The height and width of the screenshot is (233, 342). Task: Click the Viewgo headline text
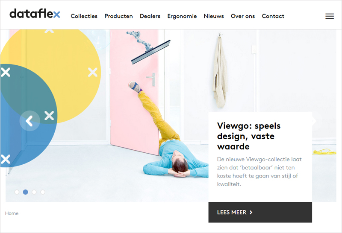point(249,136)
